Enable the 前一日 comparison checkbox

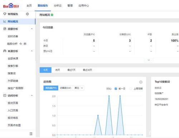click(x=116, y=89)
